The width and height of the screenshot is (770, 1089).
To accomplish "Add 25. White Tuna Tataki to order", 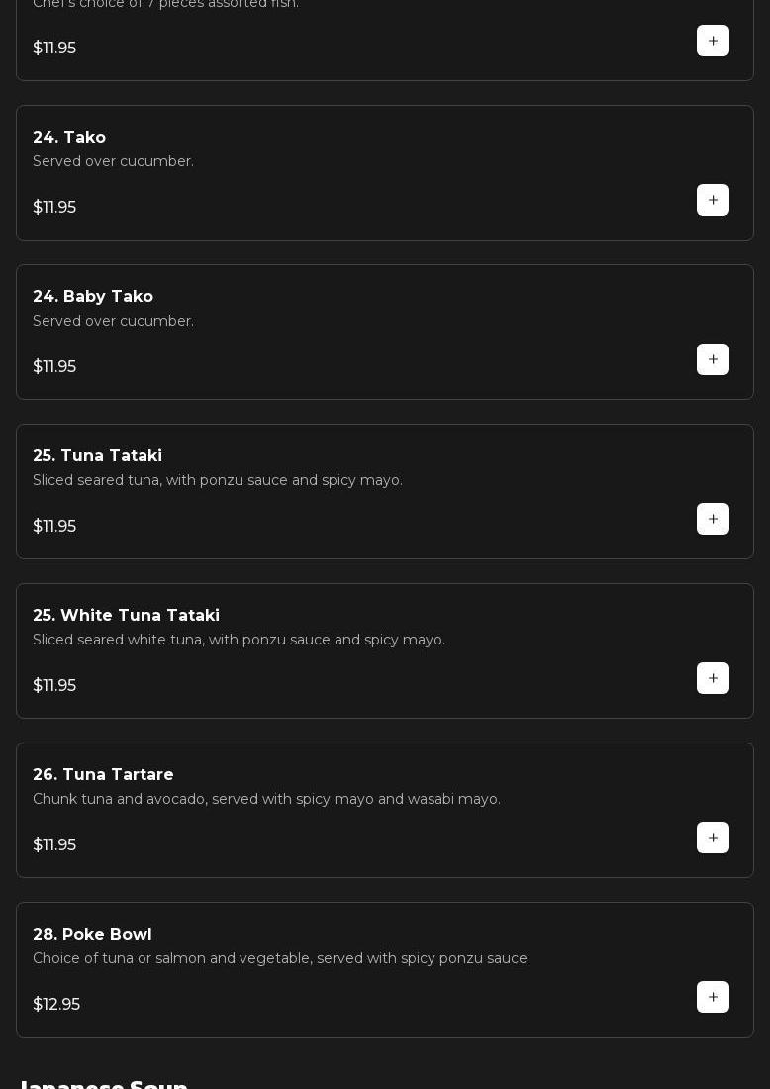I will point(713,678).
